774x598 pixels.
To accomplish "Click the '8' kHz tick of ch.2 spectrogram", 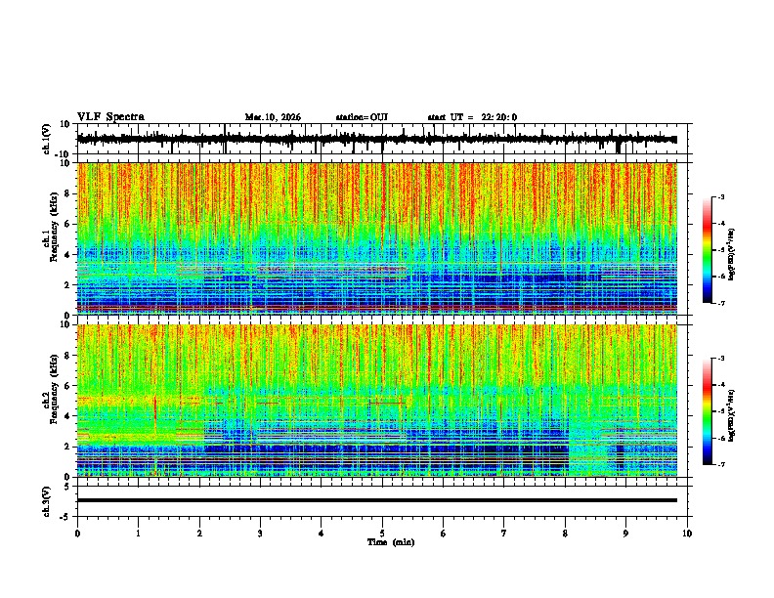I will point(67,356).
